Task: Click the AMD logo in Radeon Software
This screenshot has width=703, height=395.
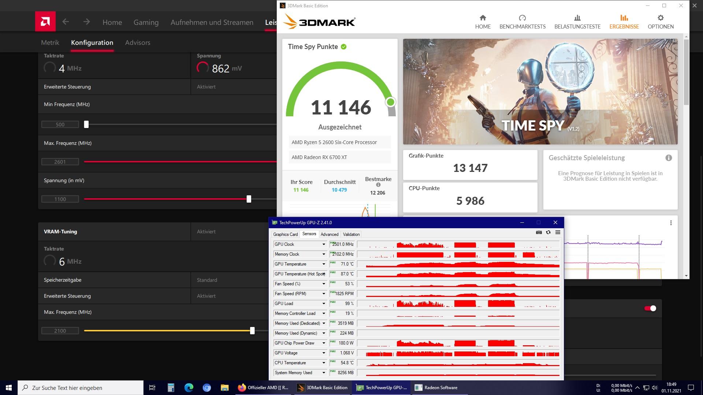Action: pyautogui.click(x=45, y=22)
